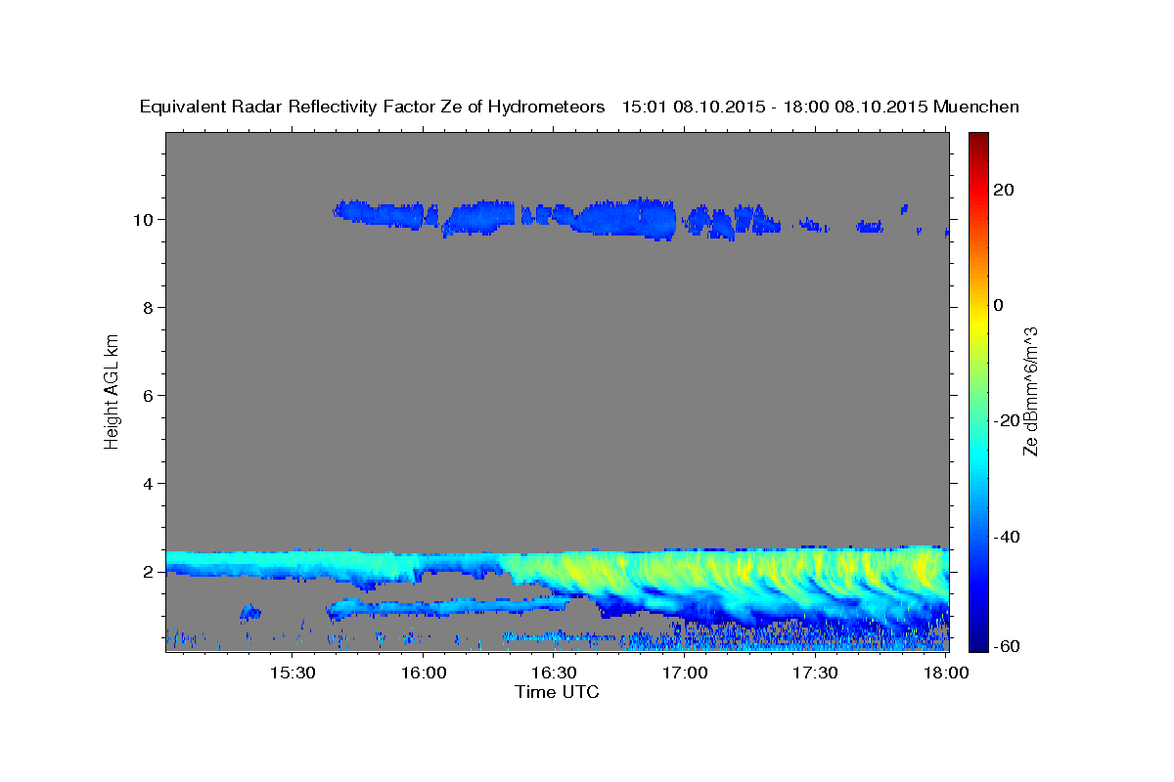This screenshot has width=1174, height=782.
Task: Click the plot title mentioning Muenchen
Action: 579,107
